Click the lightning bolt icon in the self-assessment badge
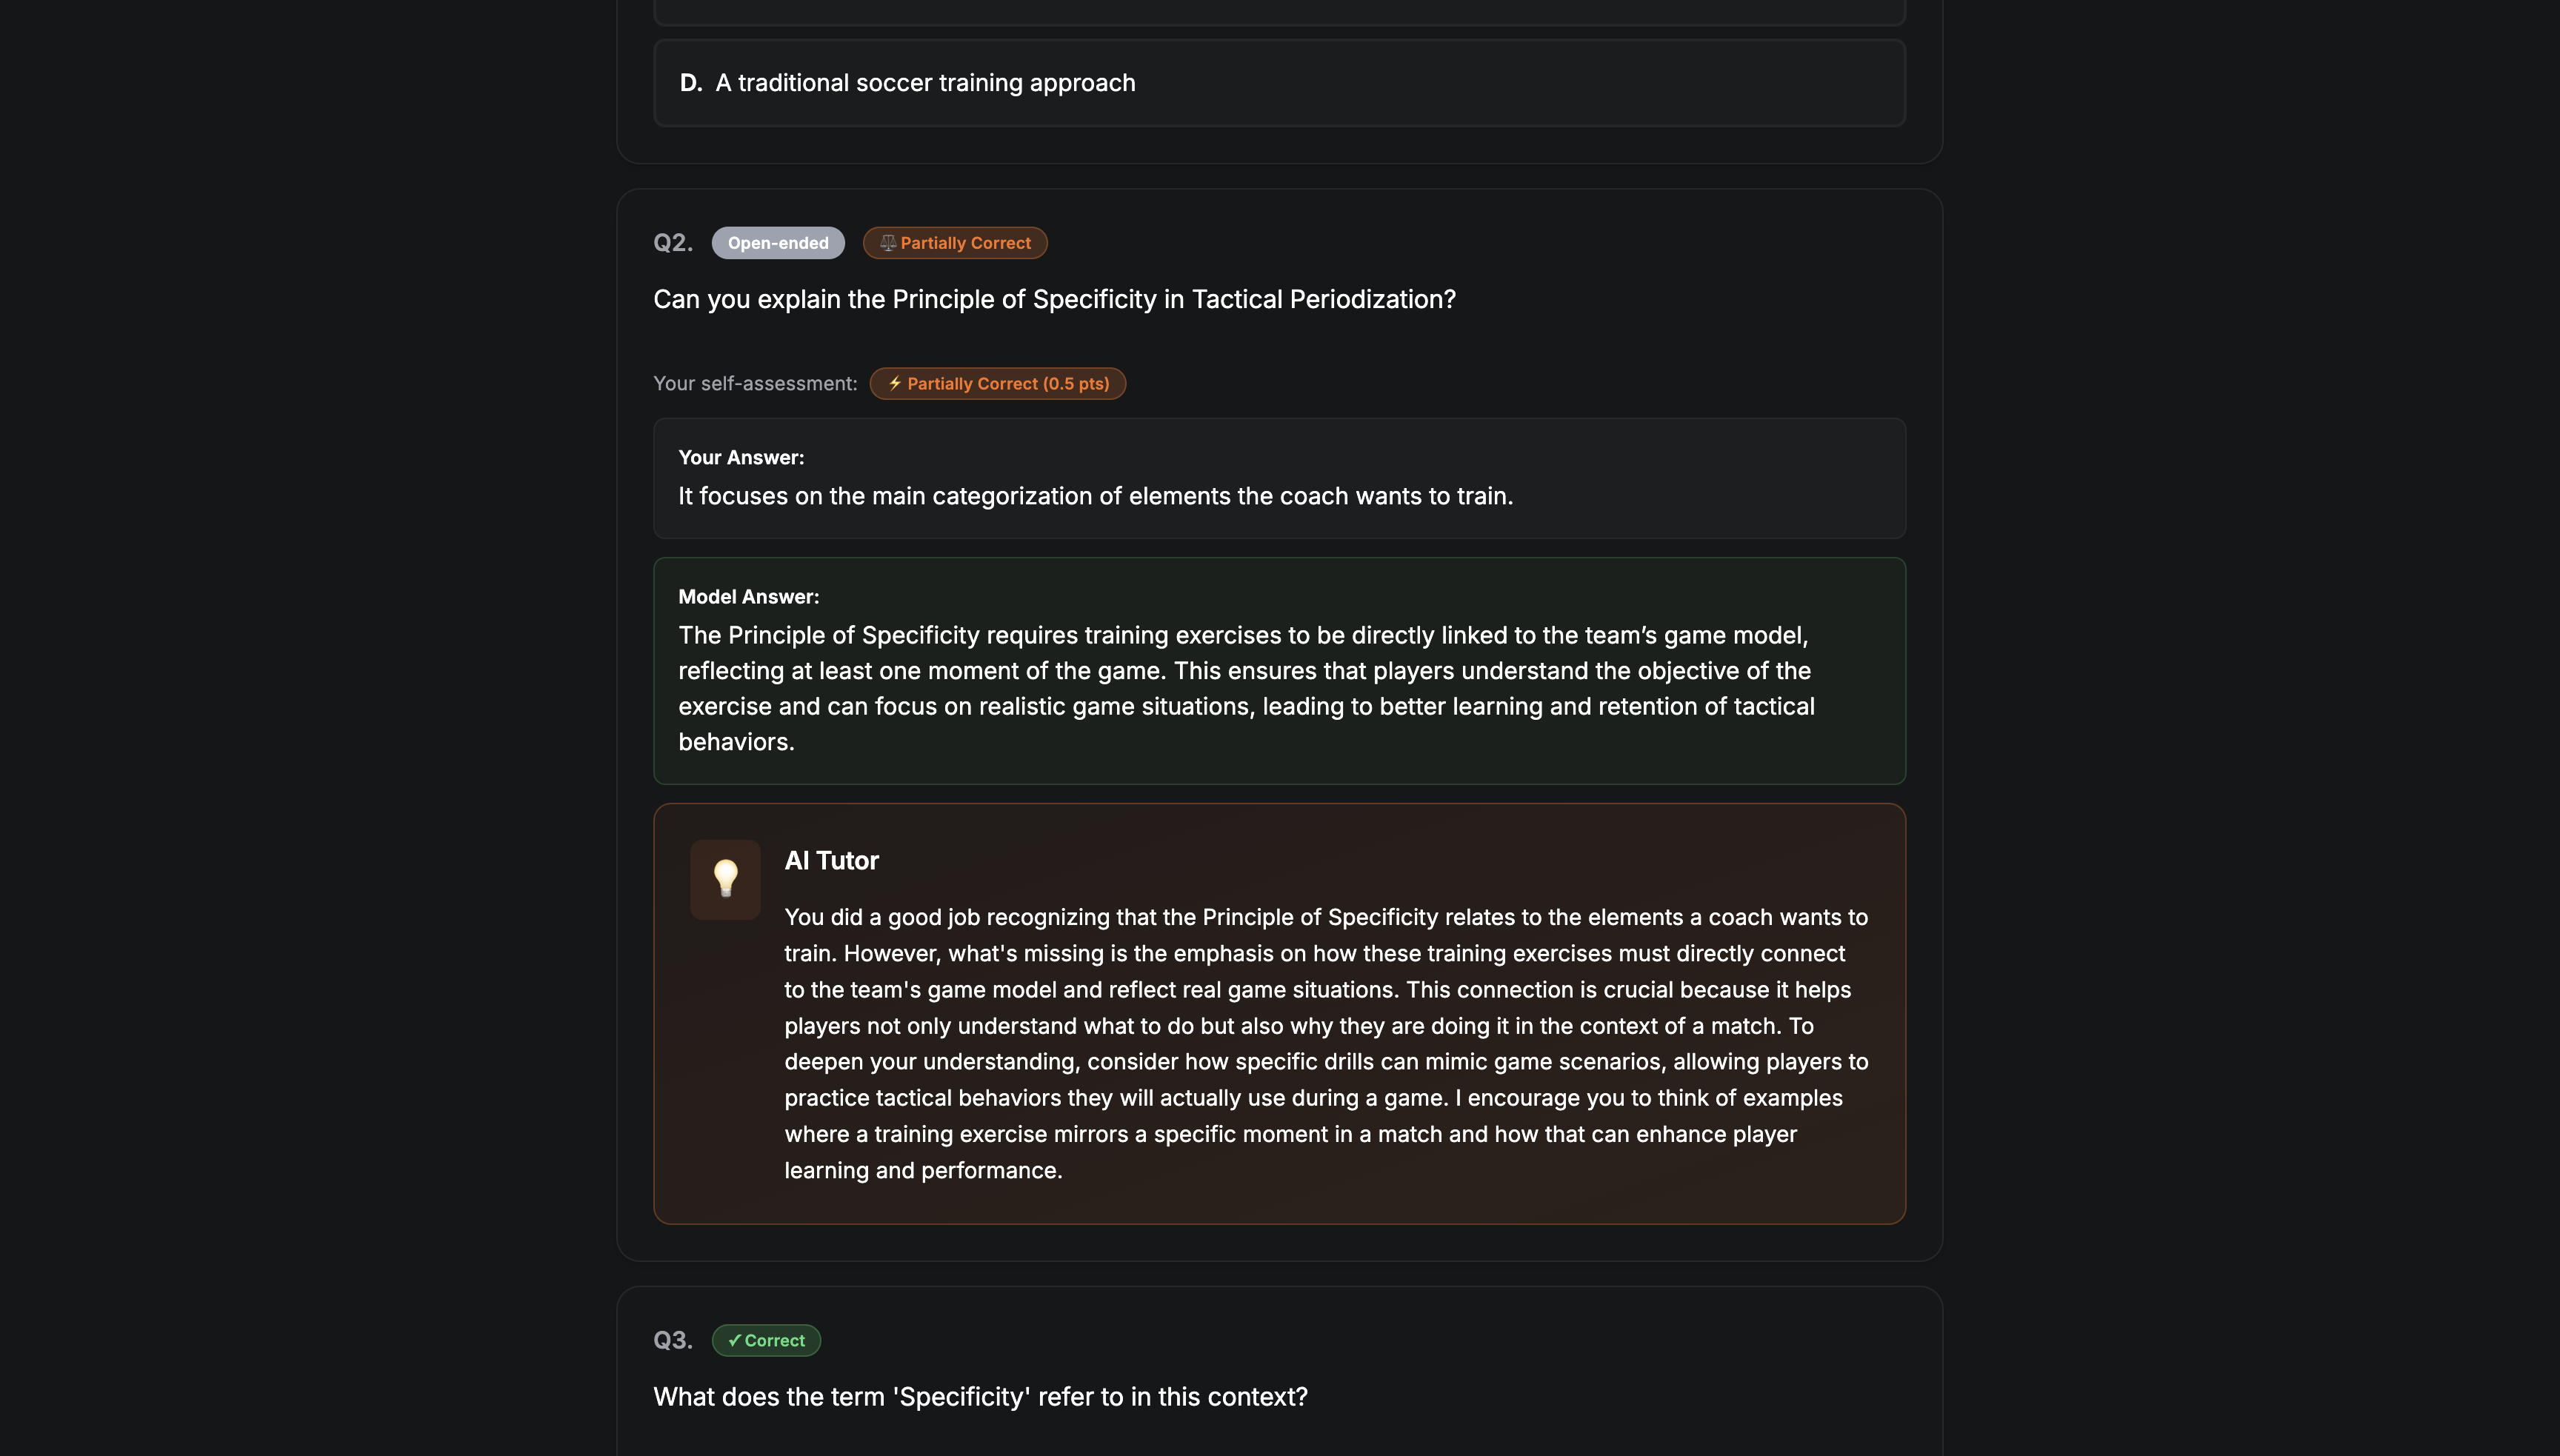2560x1456 pixels. 893,383
